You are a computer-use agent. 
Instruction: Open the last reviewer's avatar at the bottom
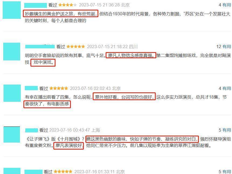click(x=12, y=171)
